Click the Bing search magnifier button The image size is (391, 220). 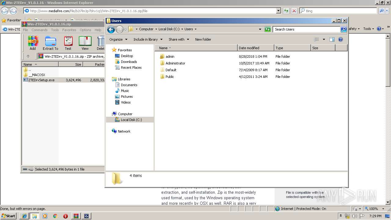coord(381,11)
